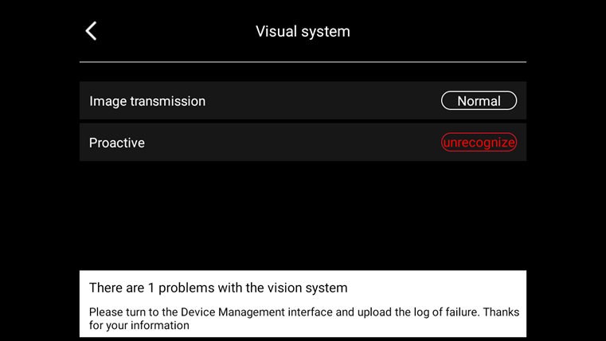Click the empty middle of the Image transmission row
Image resolution: width=606 pixels, height=341 pixels.
click(x=323, y=100)
